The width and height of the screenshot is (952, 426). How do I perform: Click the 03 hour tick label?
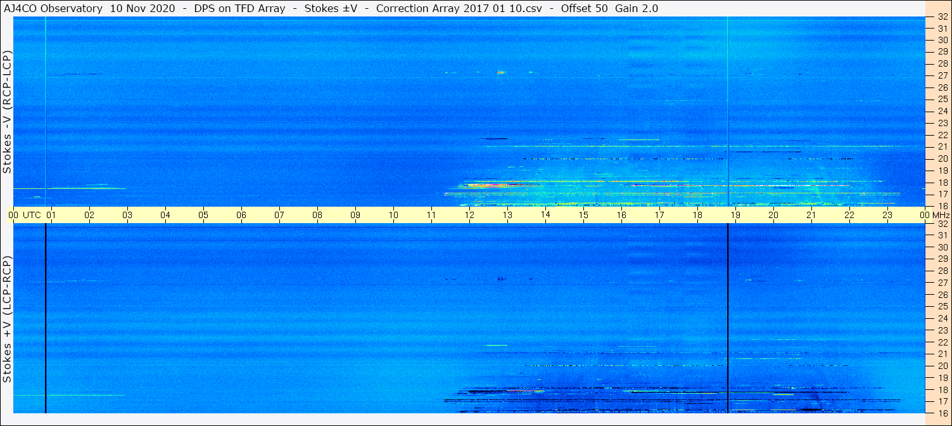[127, 215]
